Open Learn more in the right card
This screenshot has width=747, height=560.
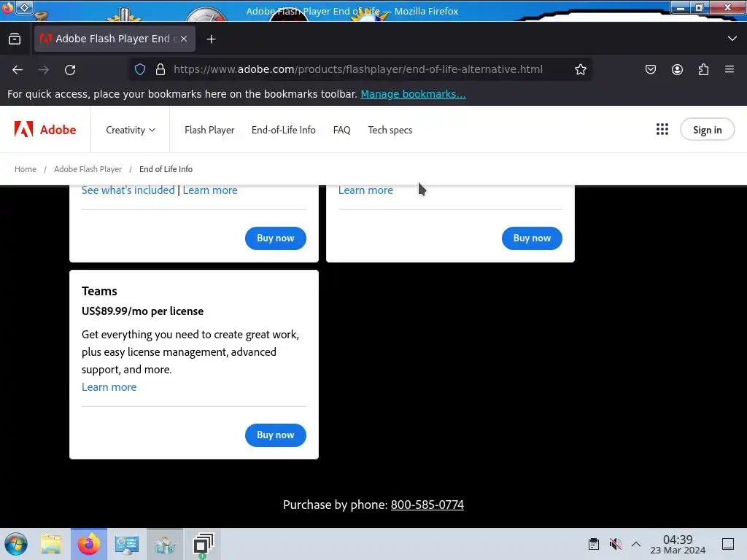tap(365, 190)
